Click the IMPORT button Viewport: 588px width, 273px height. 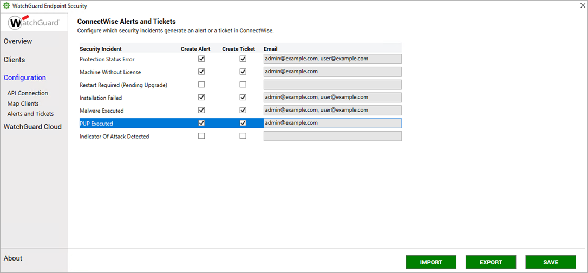(431, 262)
